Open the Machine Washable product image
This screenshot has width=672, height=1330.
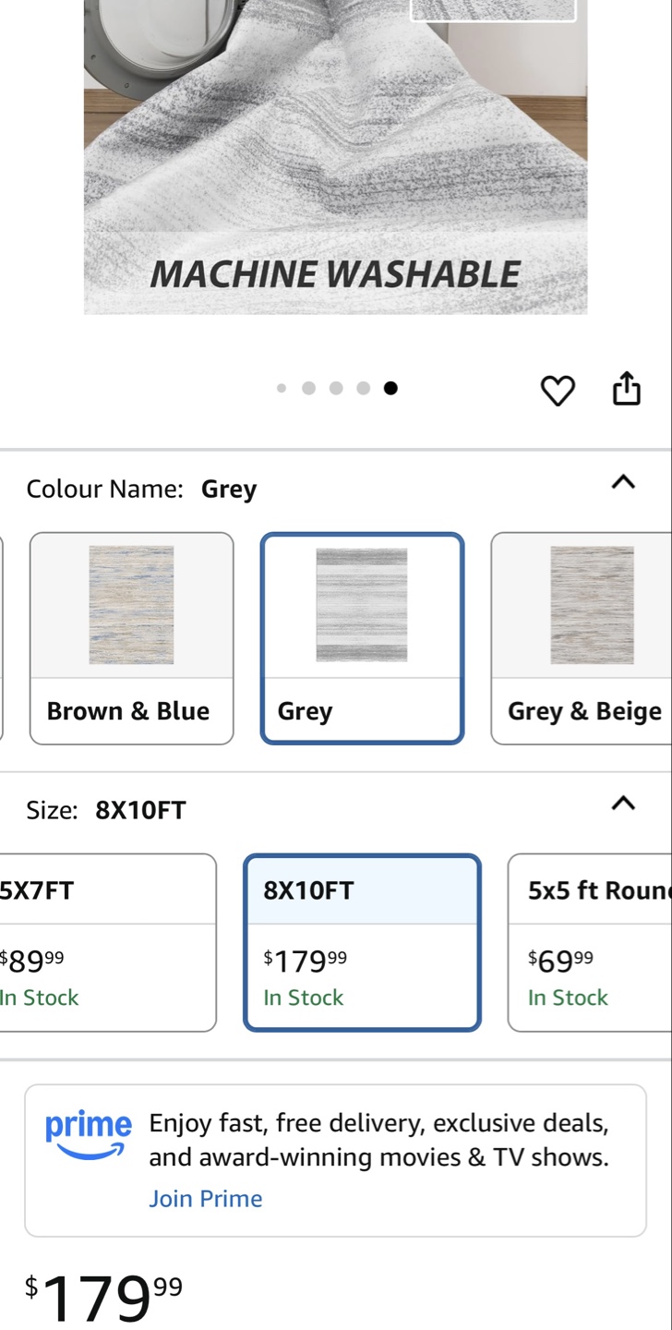click(x=335, y=157)
